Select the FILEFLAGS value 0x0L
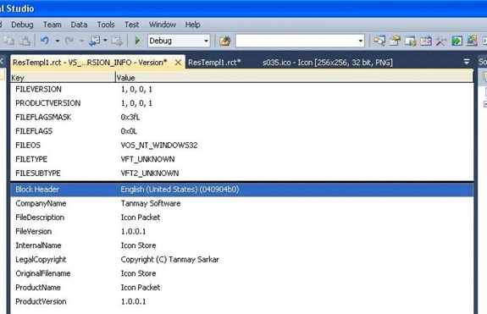The image size is (487, 314). point(129,131)
